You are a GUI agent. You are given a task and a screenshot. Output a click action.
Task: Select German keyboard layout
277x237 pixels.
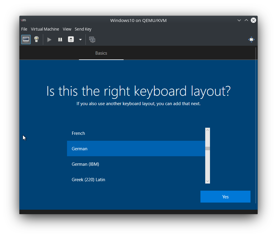136,148
